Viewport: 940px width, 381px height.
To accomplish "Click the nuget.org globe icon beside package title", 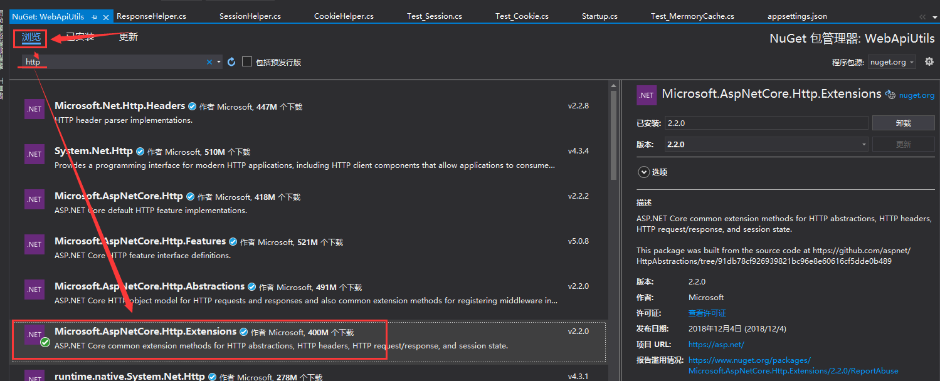I will coord(890,95).
